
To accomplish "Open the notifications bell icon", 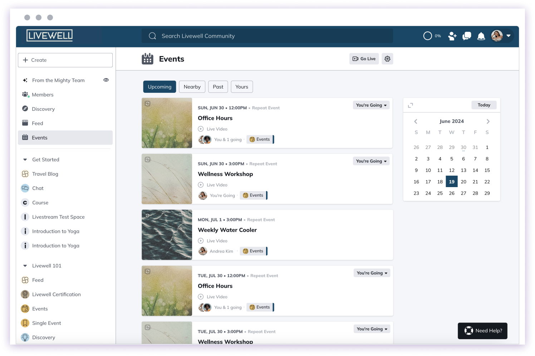I will [481, 36].
